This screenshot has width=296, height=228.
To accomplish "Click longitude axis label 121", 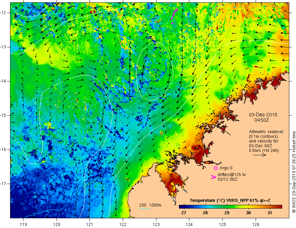I will (90, 224).
